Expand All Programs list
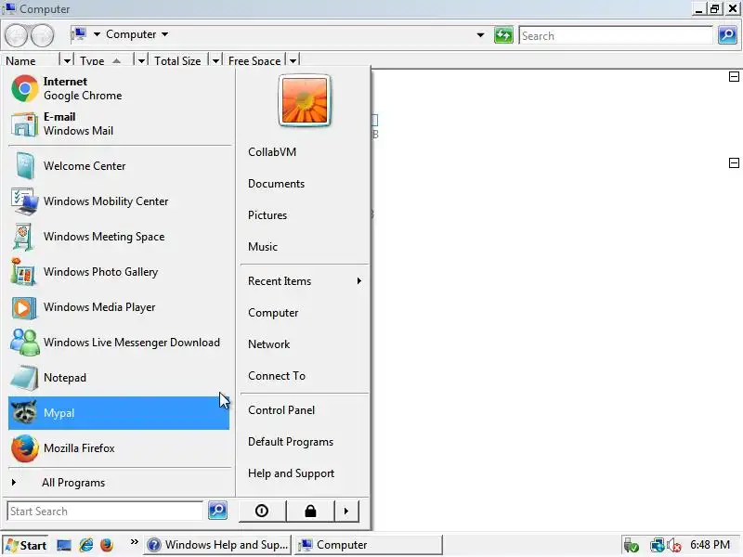 (x=119, y=483)
